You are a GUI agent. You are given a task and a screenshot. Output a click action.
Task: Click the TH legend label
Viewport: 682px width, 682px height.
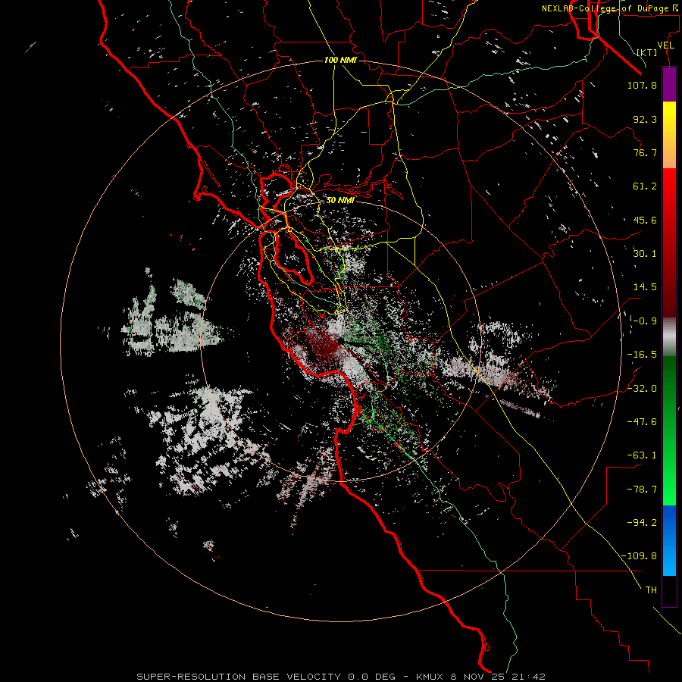pos(651,590)
